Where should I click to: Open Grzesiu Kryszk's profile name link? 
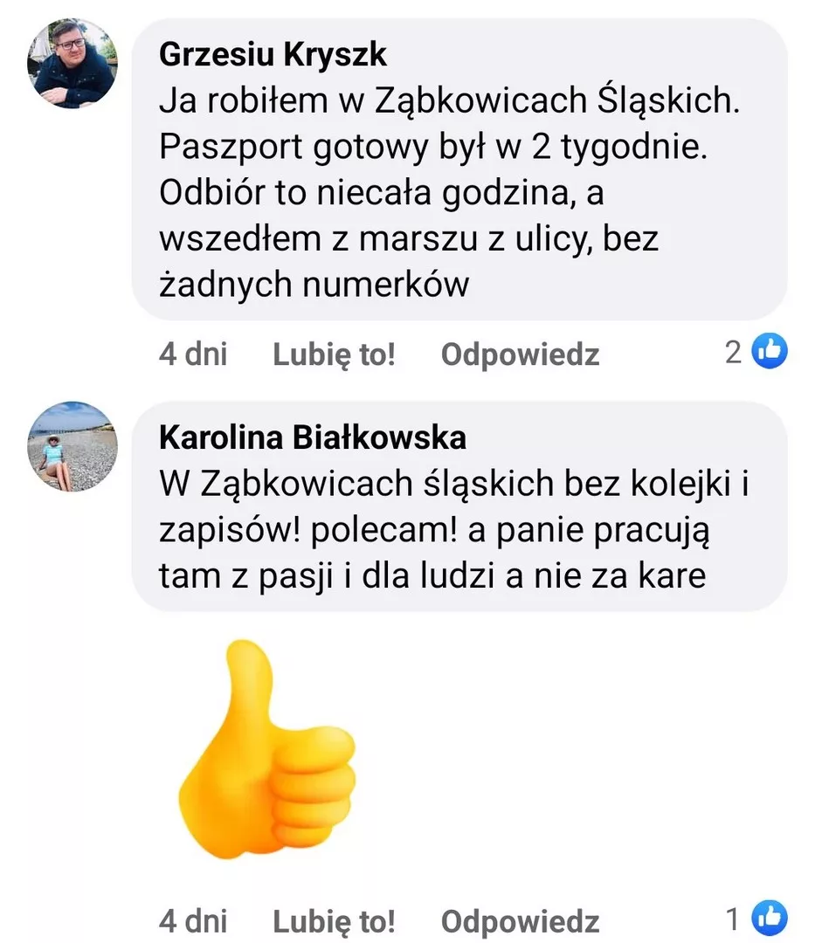tap(273, 55)
